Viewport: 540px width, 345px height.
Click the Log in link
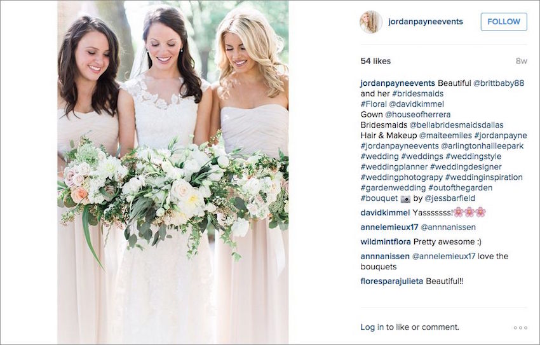[x=372, y=327]
